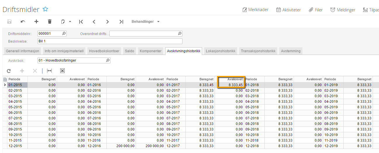Open the Behandlinger dropdown menu
Image resolution: width=379 pixels, height=153 pixels.
[x=146, y=22]
